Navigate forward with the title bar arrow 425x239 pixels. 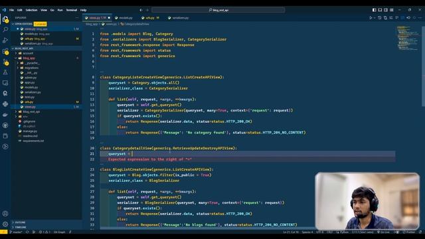[x=147, y=10]
